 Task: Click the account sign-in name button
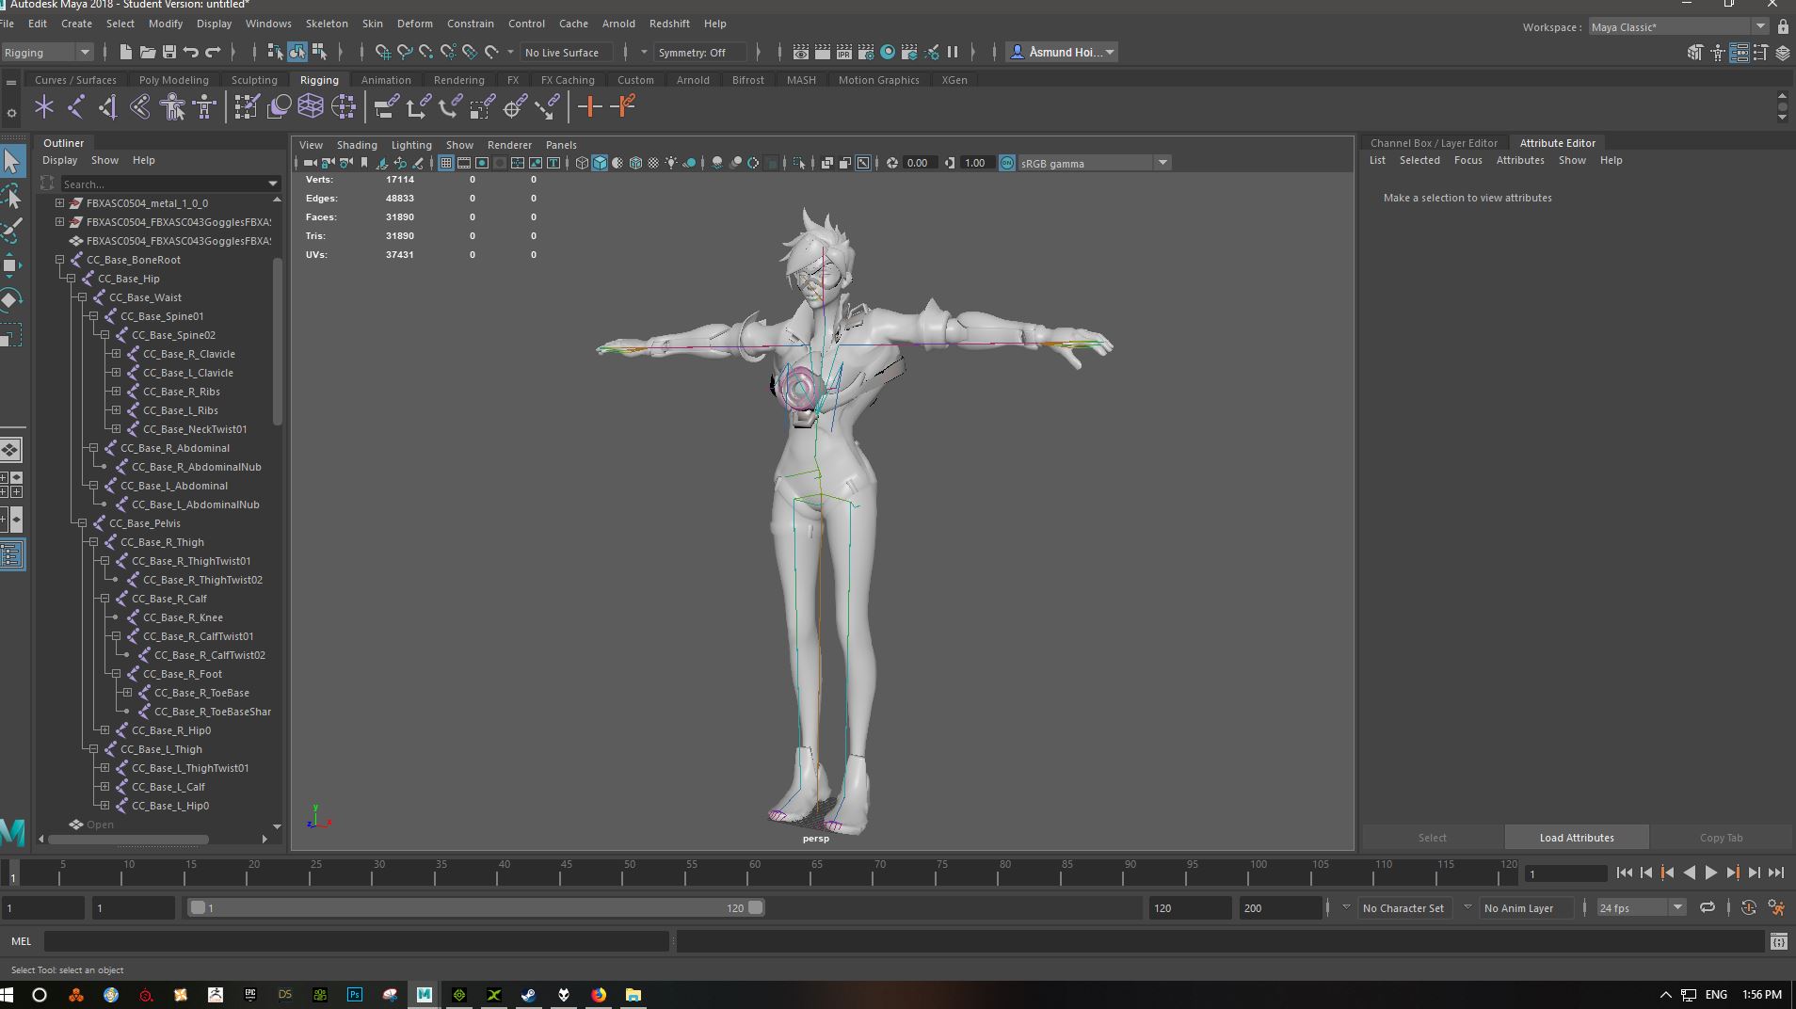1062,52
